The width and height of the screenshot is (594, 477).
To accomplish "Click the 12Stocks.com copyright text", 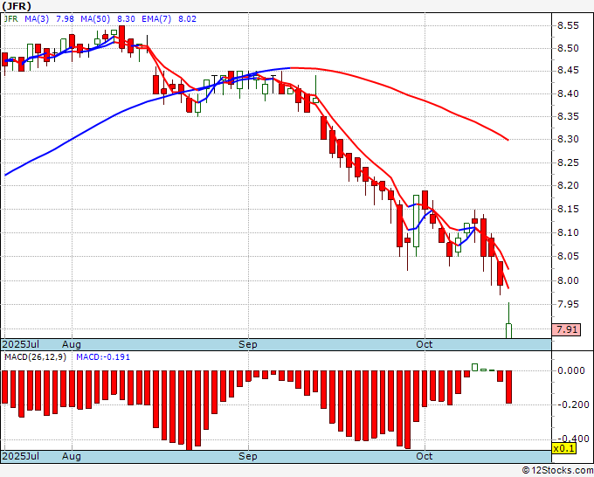I will tap(557, 471).
